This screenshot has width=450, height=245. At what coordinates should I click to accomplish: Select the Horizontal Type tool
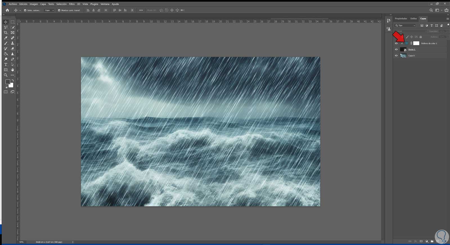click(6, 65)
